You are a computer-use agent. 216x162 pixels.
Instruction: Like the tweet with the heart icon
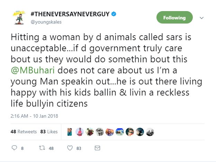tap(70, 148)
